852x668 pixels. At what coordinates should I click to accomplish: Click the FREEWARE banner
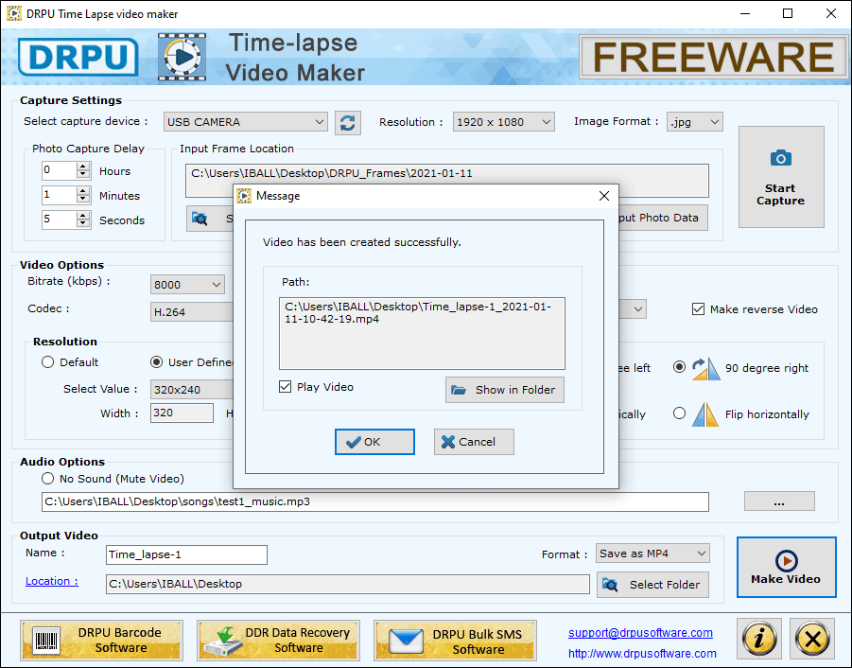pos(713,57)
